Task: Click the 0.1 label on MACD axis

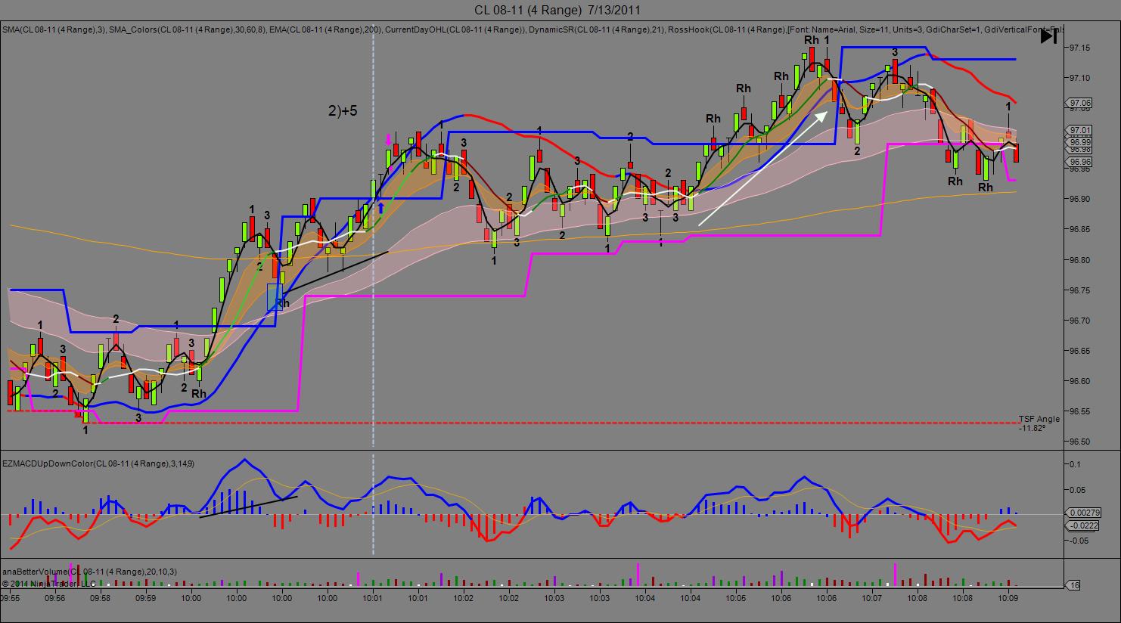Action: (x=1076, y=463)
